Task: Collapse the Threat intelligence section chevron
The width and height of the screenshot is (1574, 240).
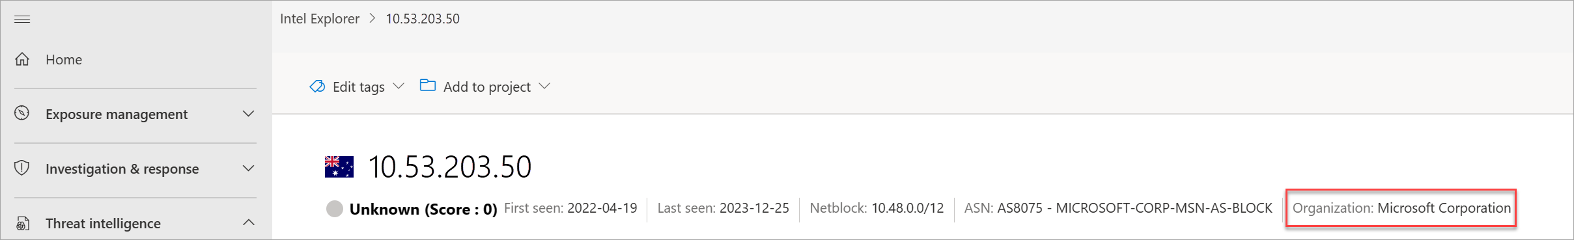Action: [x=248, y=222]
